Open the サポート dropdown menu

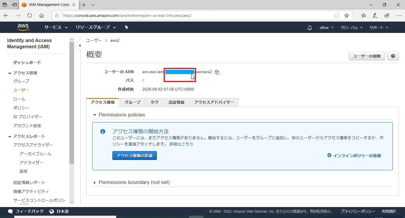tap(379, 28)
